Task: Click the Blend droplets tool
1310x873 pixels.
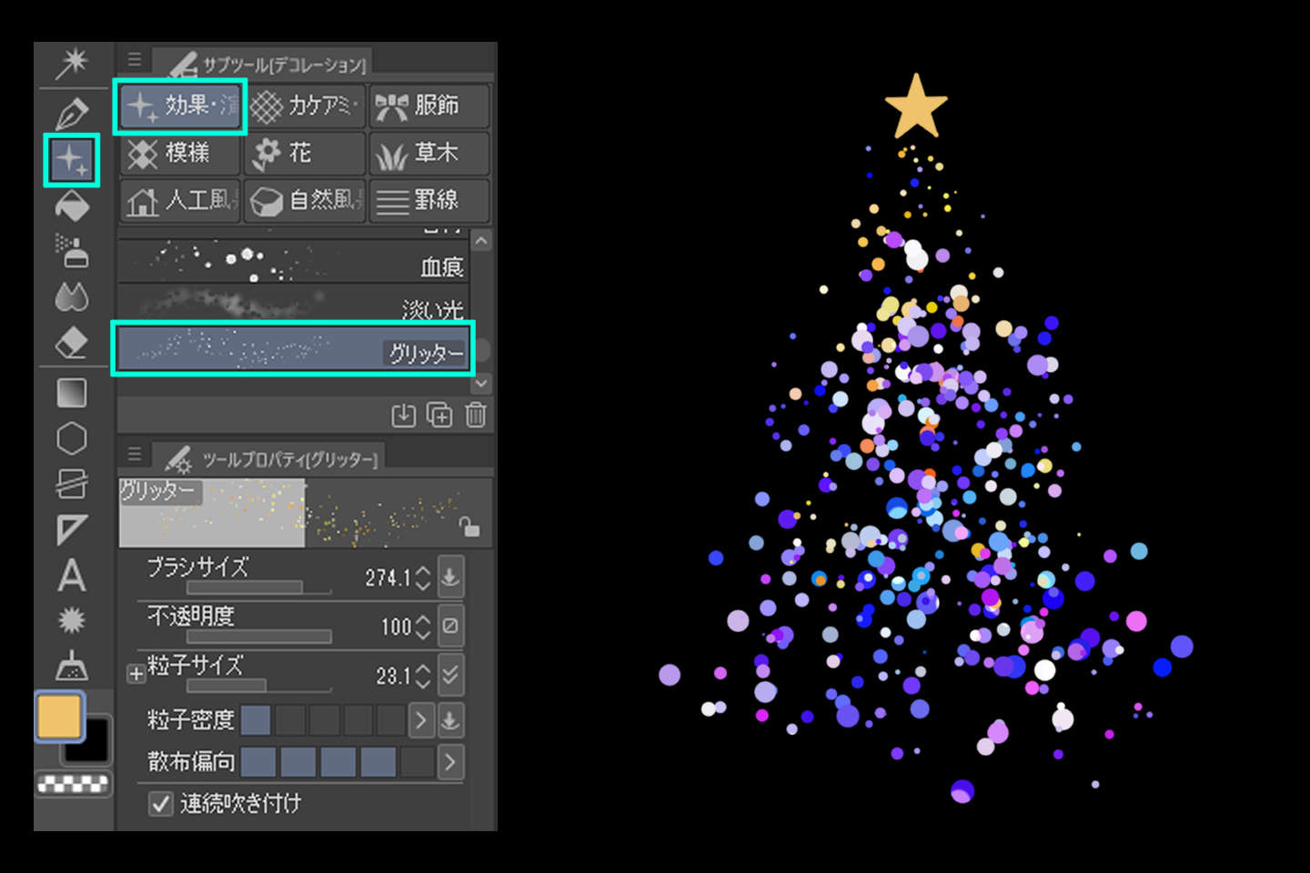Action: [72, 297]
